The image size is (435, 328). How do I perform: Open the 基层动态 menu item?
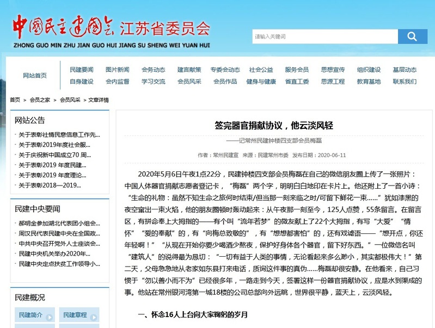point(405,70)
